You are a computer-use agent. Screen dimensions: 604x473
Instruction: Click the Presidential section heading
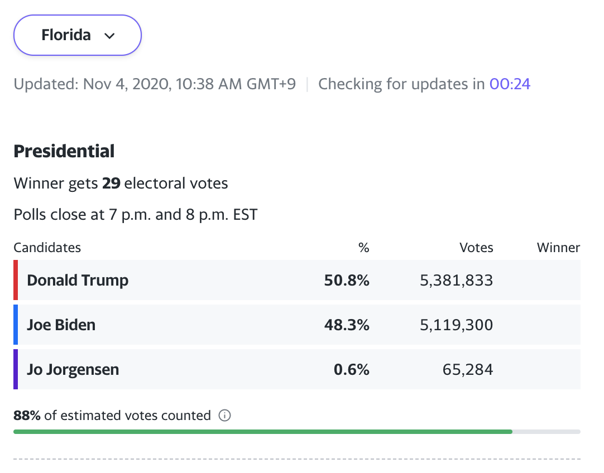click(x=64, y=151)
